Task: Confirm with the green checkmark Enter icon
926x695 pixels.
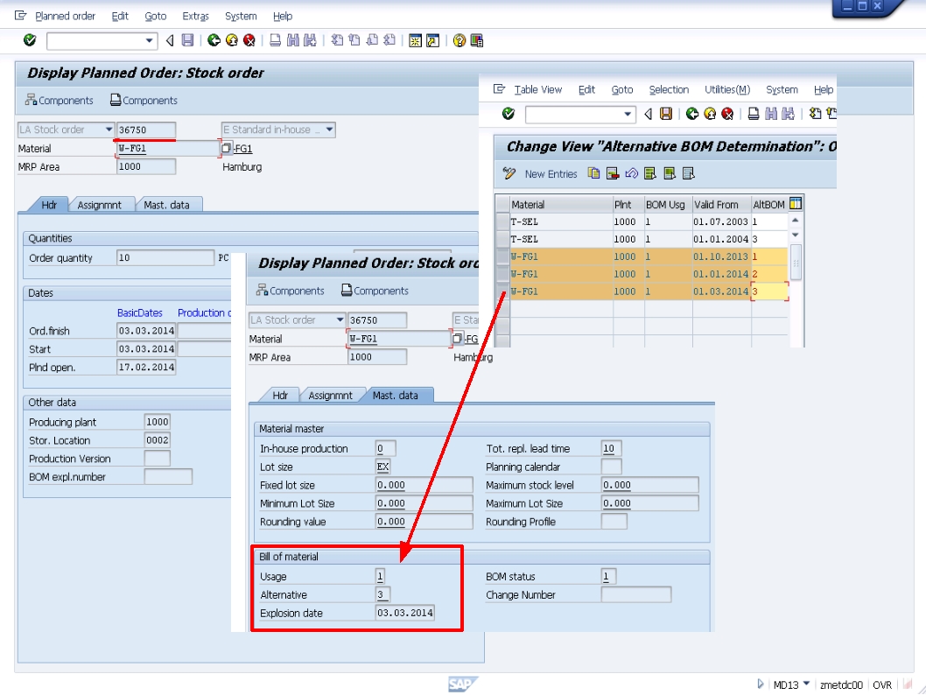Action: [x=29, y=38]
